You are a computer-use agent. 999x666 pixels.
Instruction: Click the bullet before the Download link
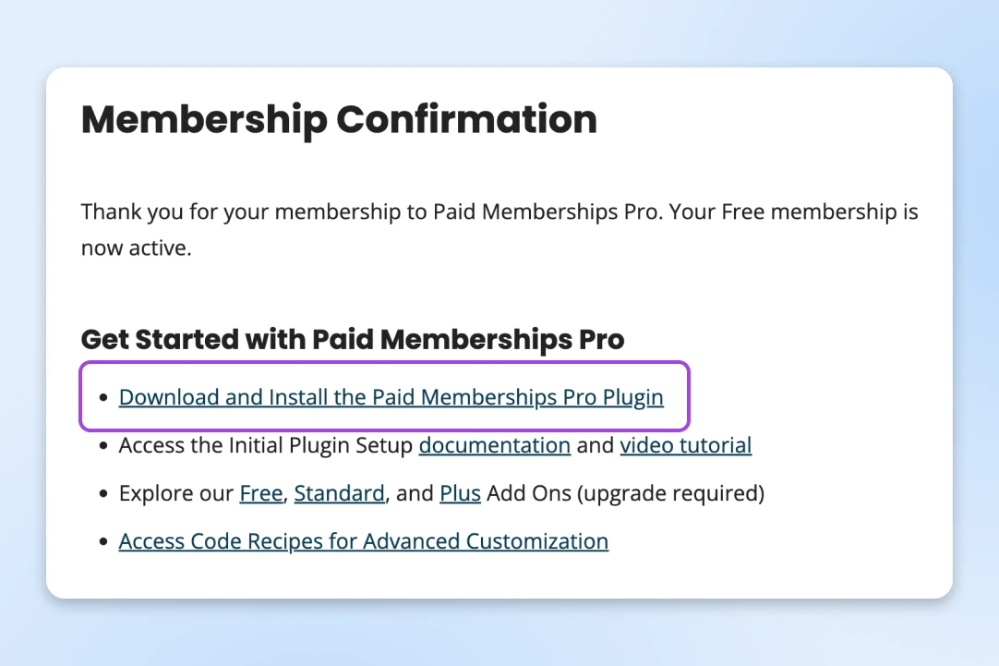click(104, 398)
